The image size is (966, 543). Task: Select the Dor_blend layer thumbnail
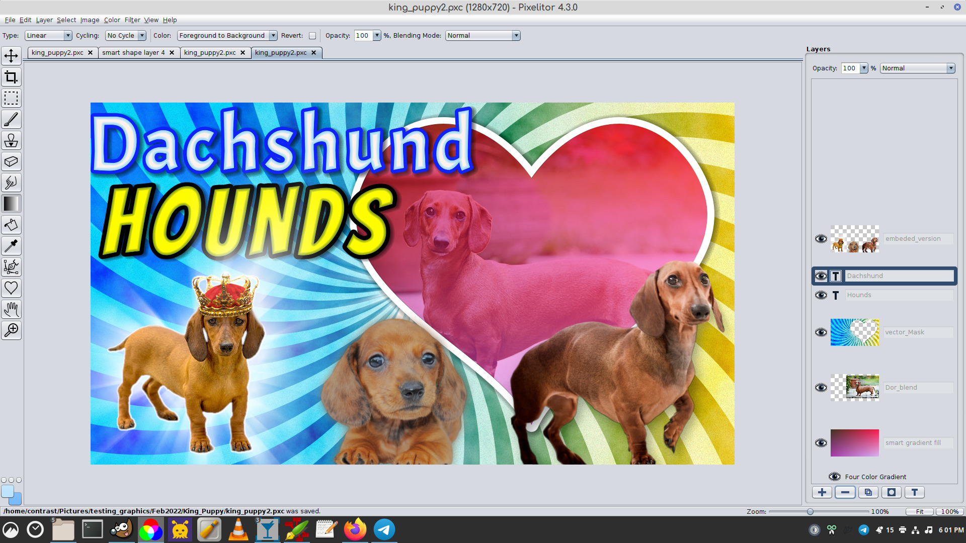pyautogui.click(x=854, y=388)
